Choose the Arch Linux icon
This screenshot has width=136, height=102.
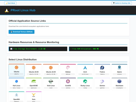point(85,68)
